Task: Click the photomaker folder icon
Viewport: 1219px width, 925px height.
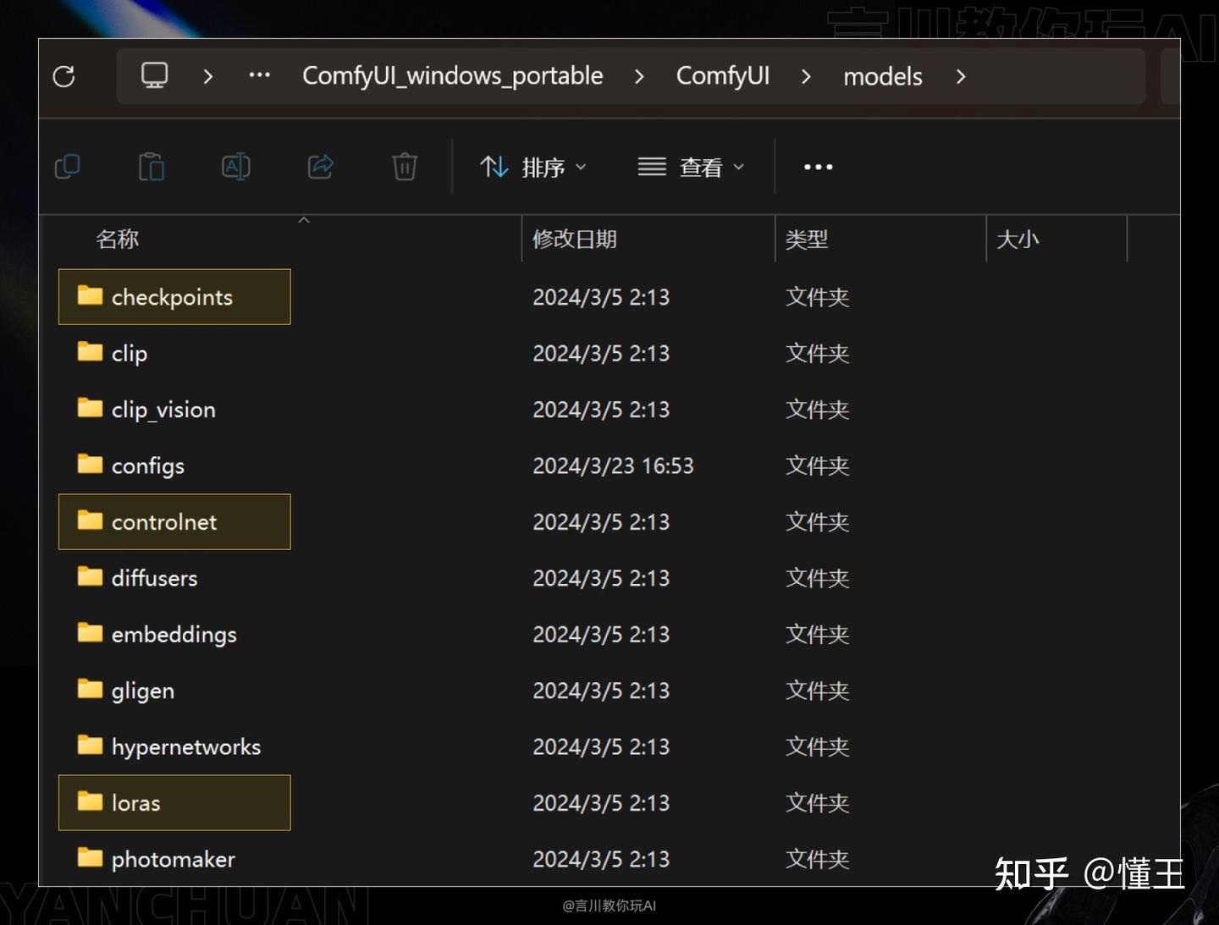Action: pyautogui.click(x=90, y=857)
